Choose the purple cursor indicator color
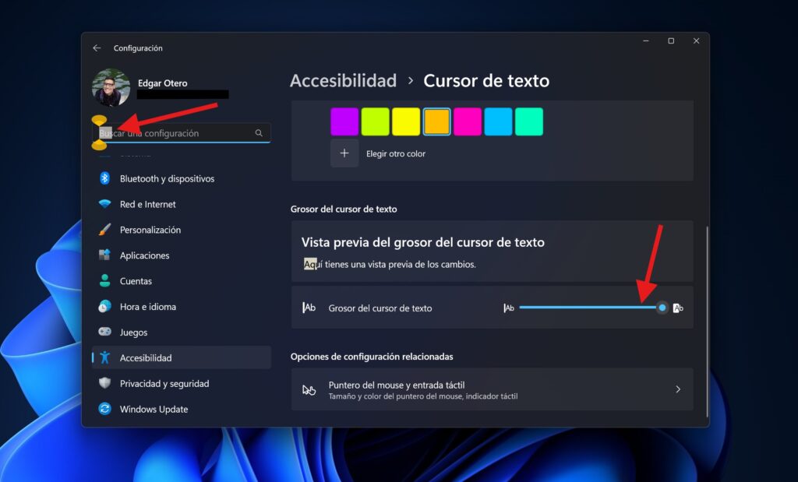Image resolution: width=798 pixels, height=482 pixels. pos(344,121)
